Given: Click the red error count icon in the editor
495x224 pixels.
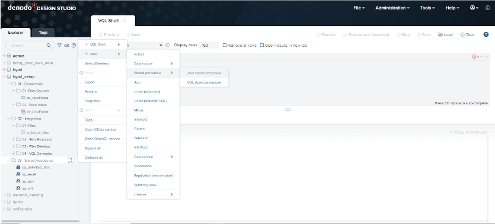Looking at the screenshot, I should (474, 57).
